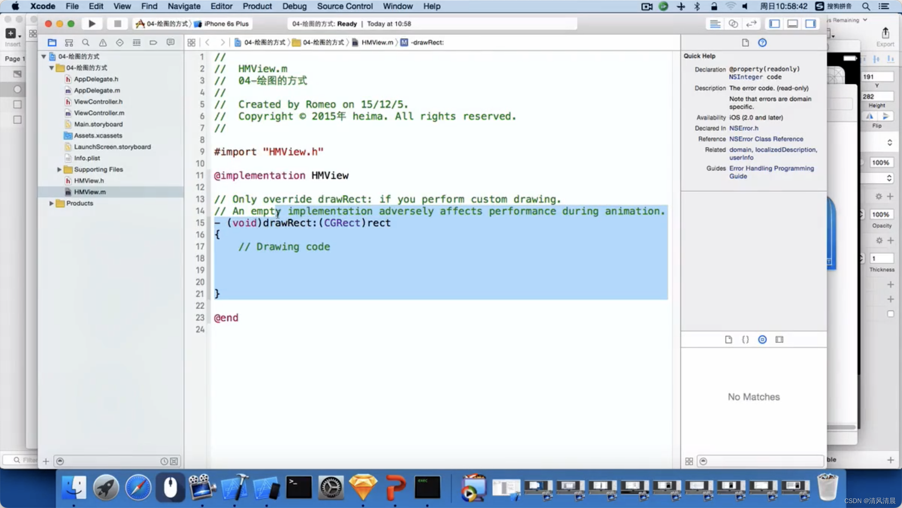The width and height of the screenshot is (902, 508).
Task: Click the Quick Help inspector icon
Action: point(763,43)
